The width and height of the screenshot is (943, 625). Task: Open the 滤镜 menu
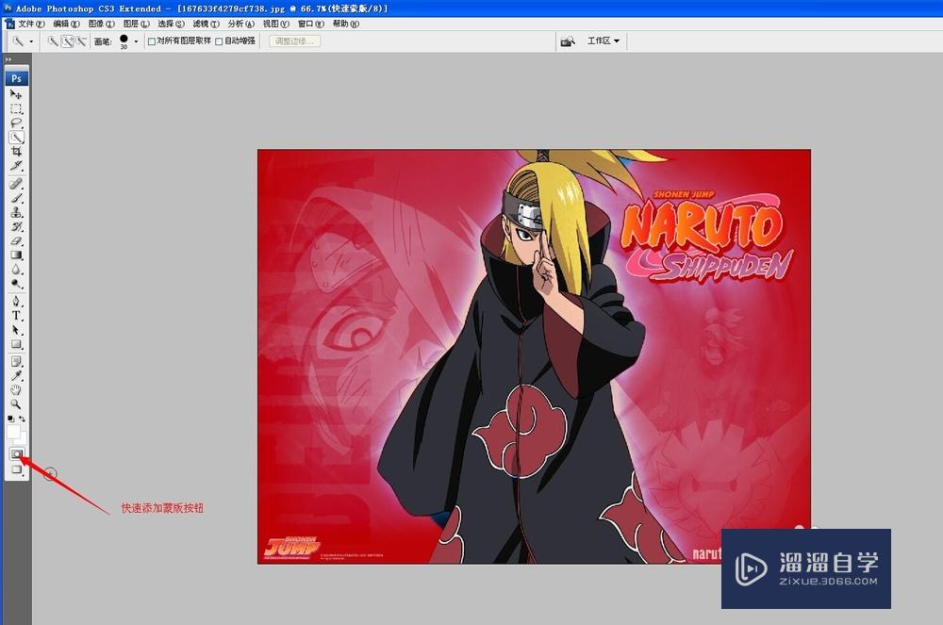206,25
